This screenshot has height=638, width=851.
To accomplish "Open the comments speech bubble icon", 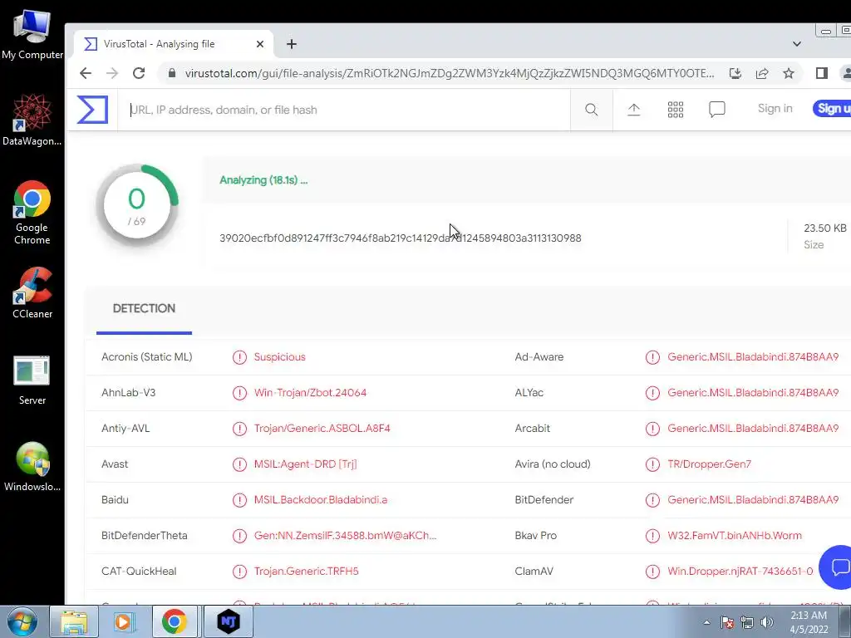I will [x=717, y=110].
